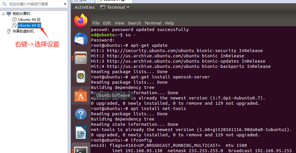Click the 'apt-get update' command line
The width and height of the screenshot is (296, 153).
(x=129, y=45)
